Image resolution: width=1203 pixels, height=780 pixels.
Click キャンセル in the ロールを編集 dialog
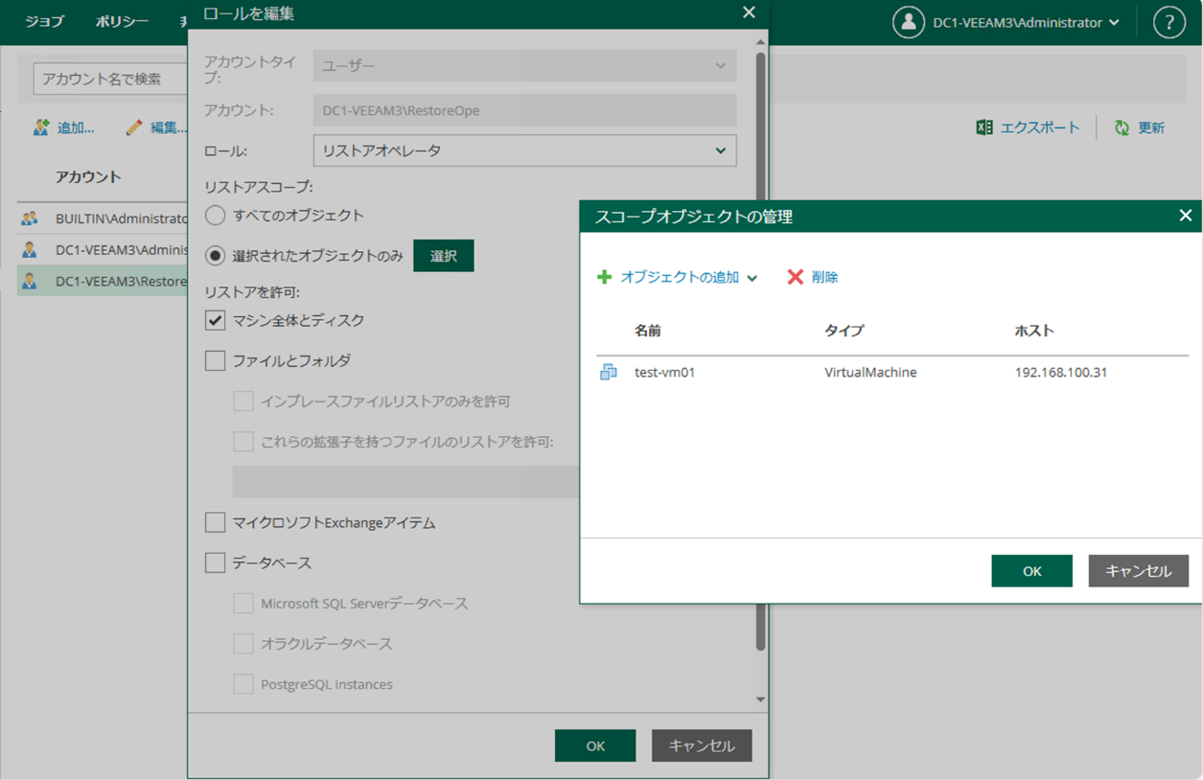pos(702,746)
